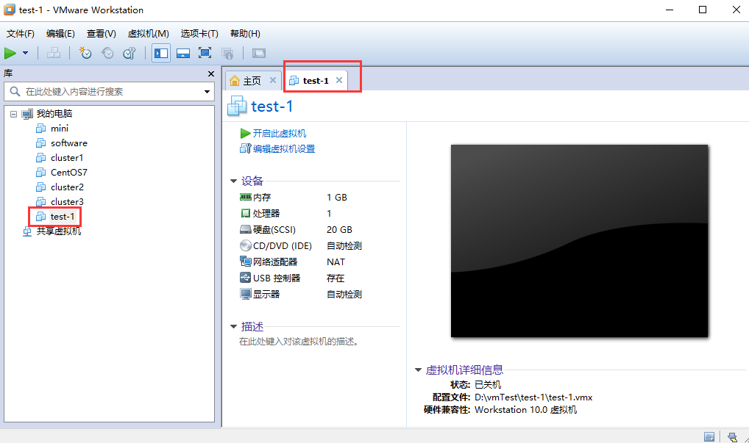Click 开启此虚拟机 link
This screenshot has width=749, height=443.
tap(280, 134)
